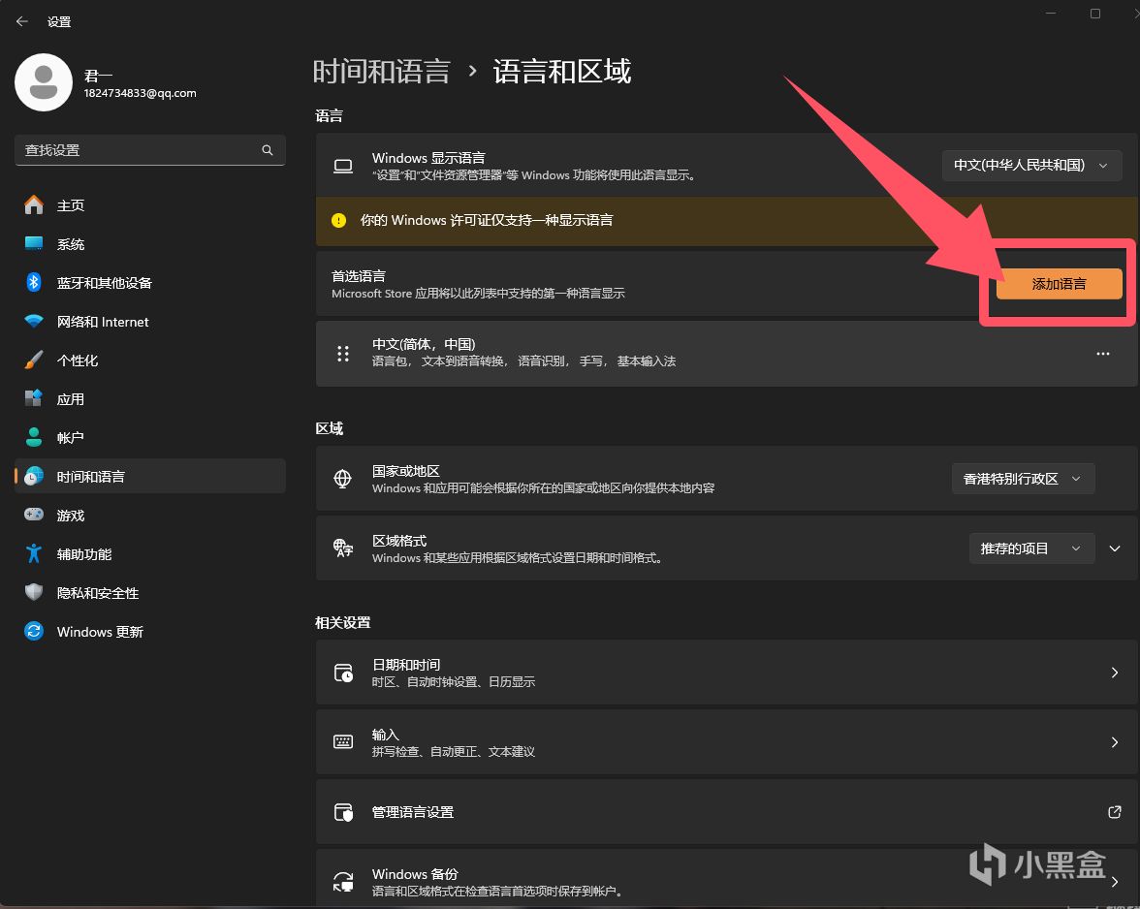Open Windows 更新 page
Screen dimensions: 1140x909
click(149, 632)
